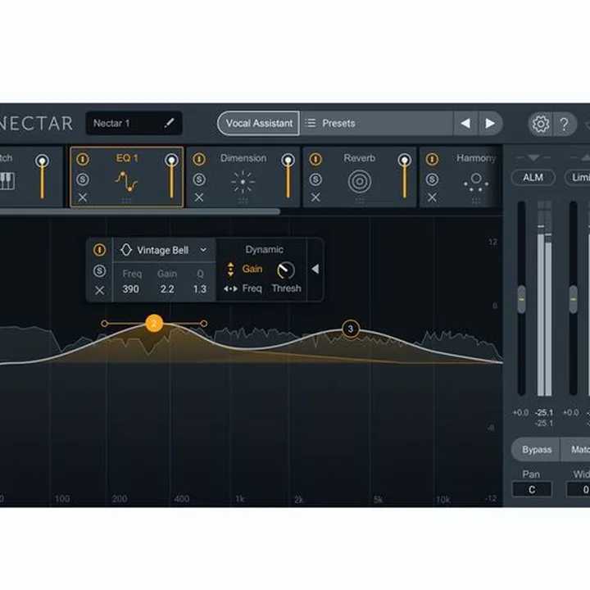Screen dimensions: 590x590
Task: Click the EQ 1 module mix slider
Action: coord(171,177)
